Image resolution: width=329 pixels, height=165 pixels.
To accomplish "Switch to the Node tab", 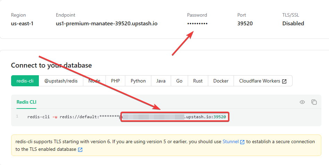I will pos(94,81).
